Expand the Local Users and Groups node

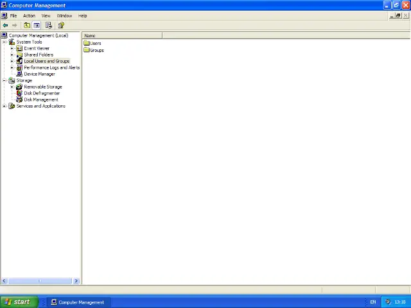click(12, 62)
